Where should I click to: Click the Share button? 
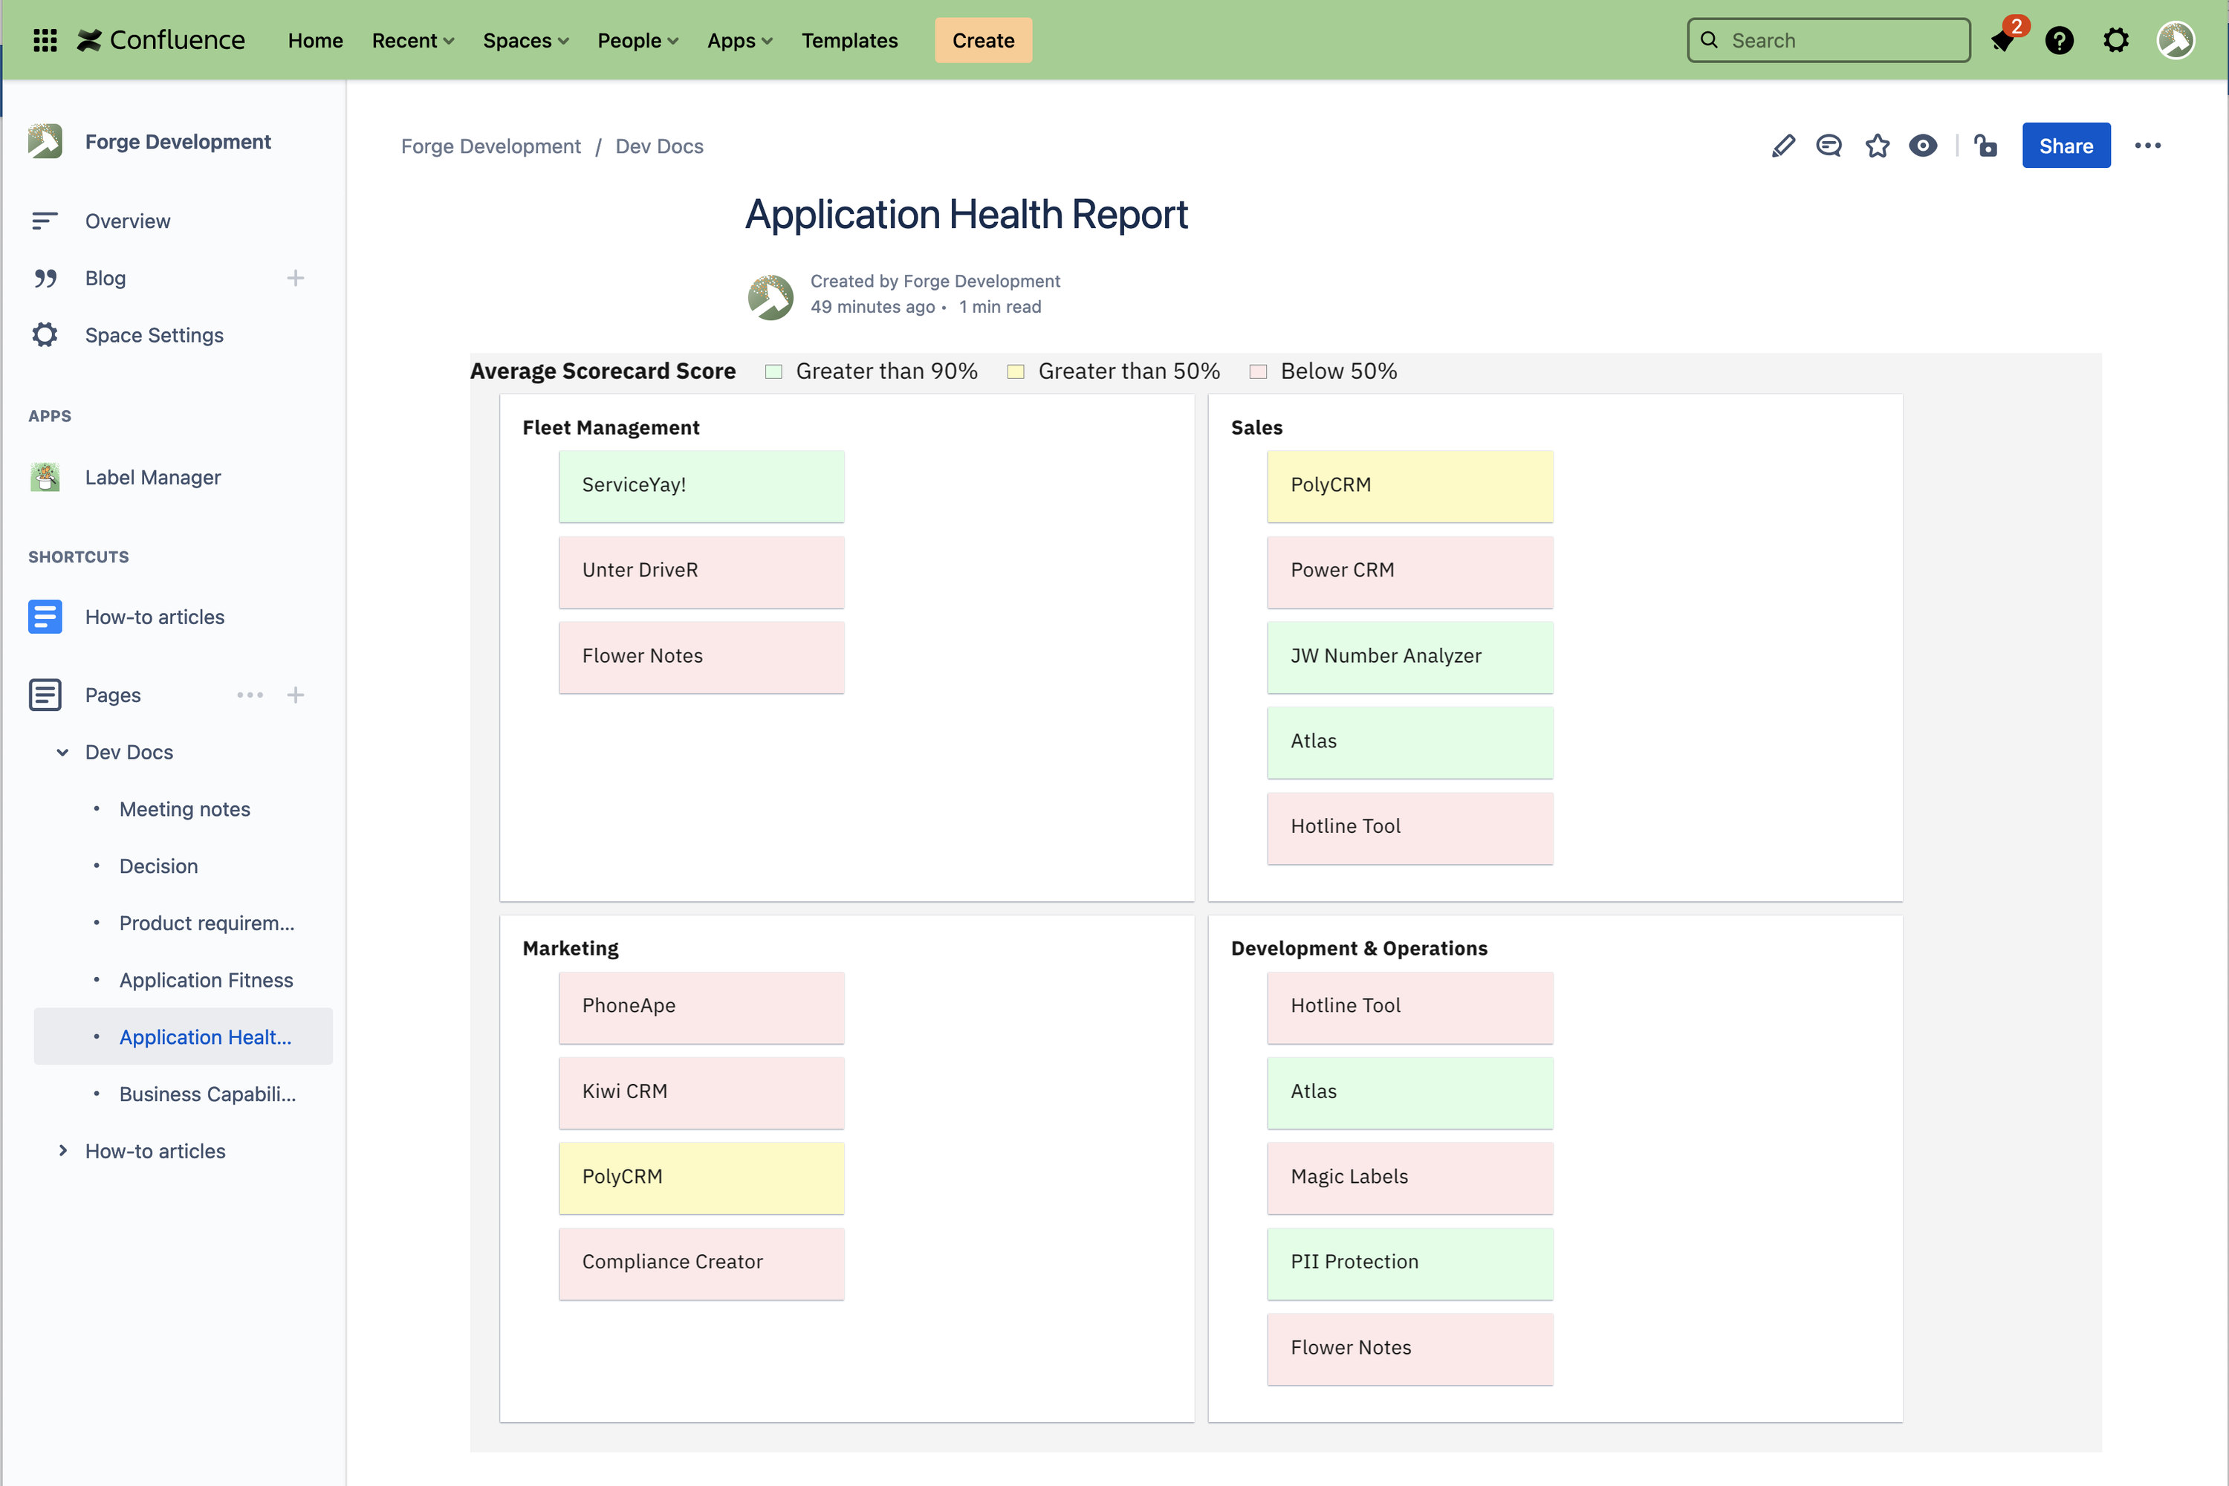(x=2065, y=146)
